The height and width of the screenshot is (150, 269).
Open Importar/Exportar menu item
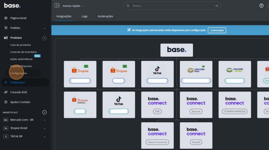[21, 66]
